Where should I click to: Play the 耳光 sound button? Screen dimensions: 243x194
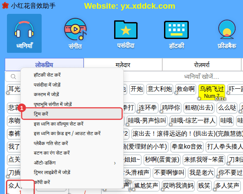14,89
